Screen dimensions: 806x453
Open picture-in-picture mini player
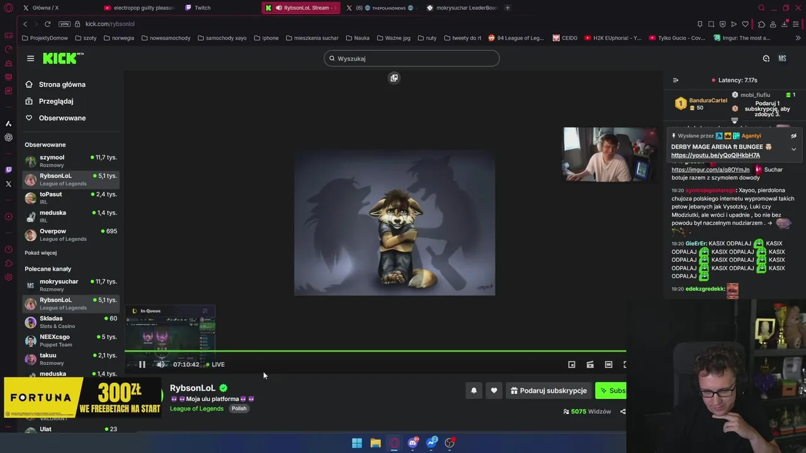[572, 364]
